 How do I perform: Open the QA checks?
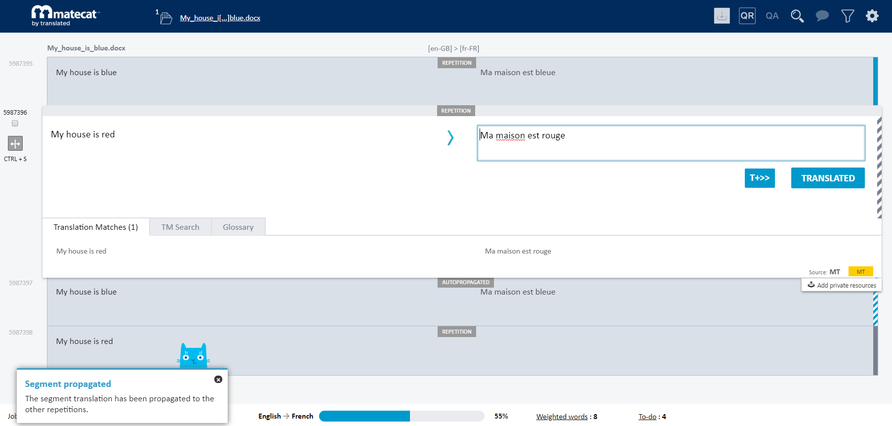pos(772,16)
